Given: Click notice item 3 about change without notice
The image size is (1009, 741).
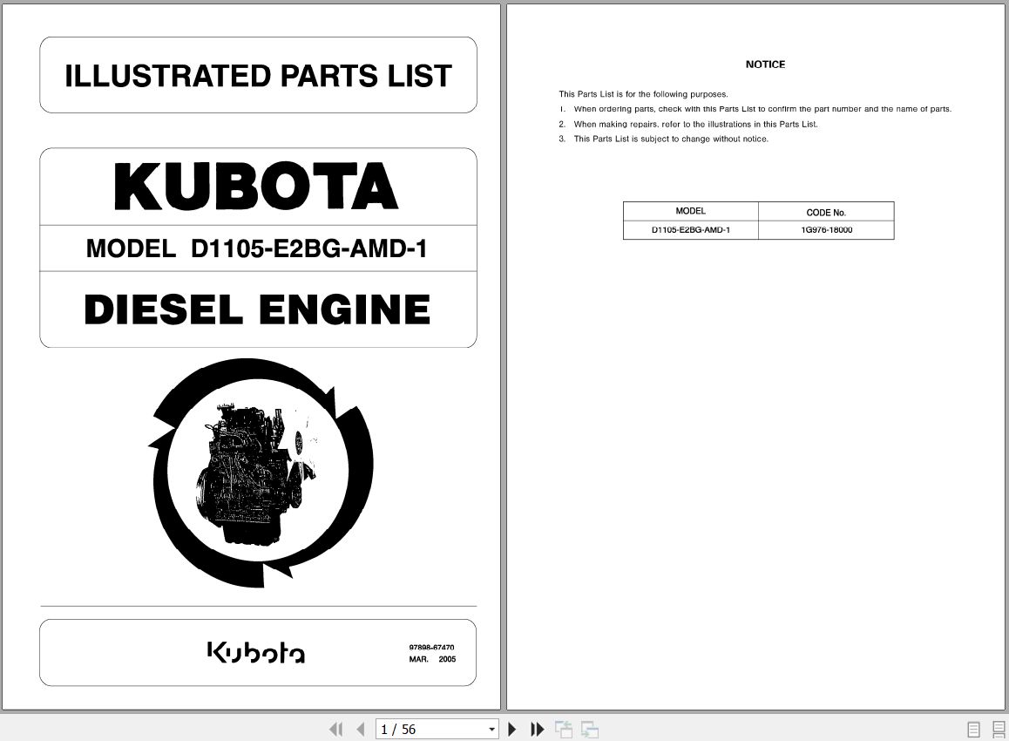Looking at the screenshot, I should point(663,139).
